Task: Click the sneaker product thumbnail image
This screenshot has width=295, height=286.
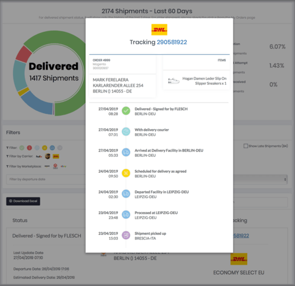Action: pos(173,81)
